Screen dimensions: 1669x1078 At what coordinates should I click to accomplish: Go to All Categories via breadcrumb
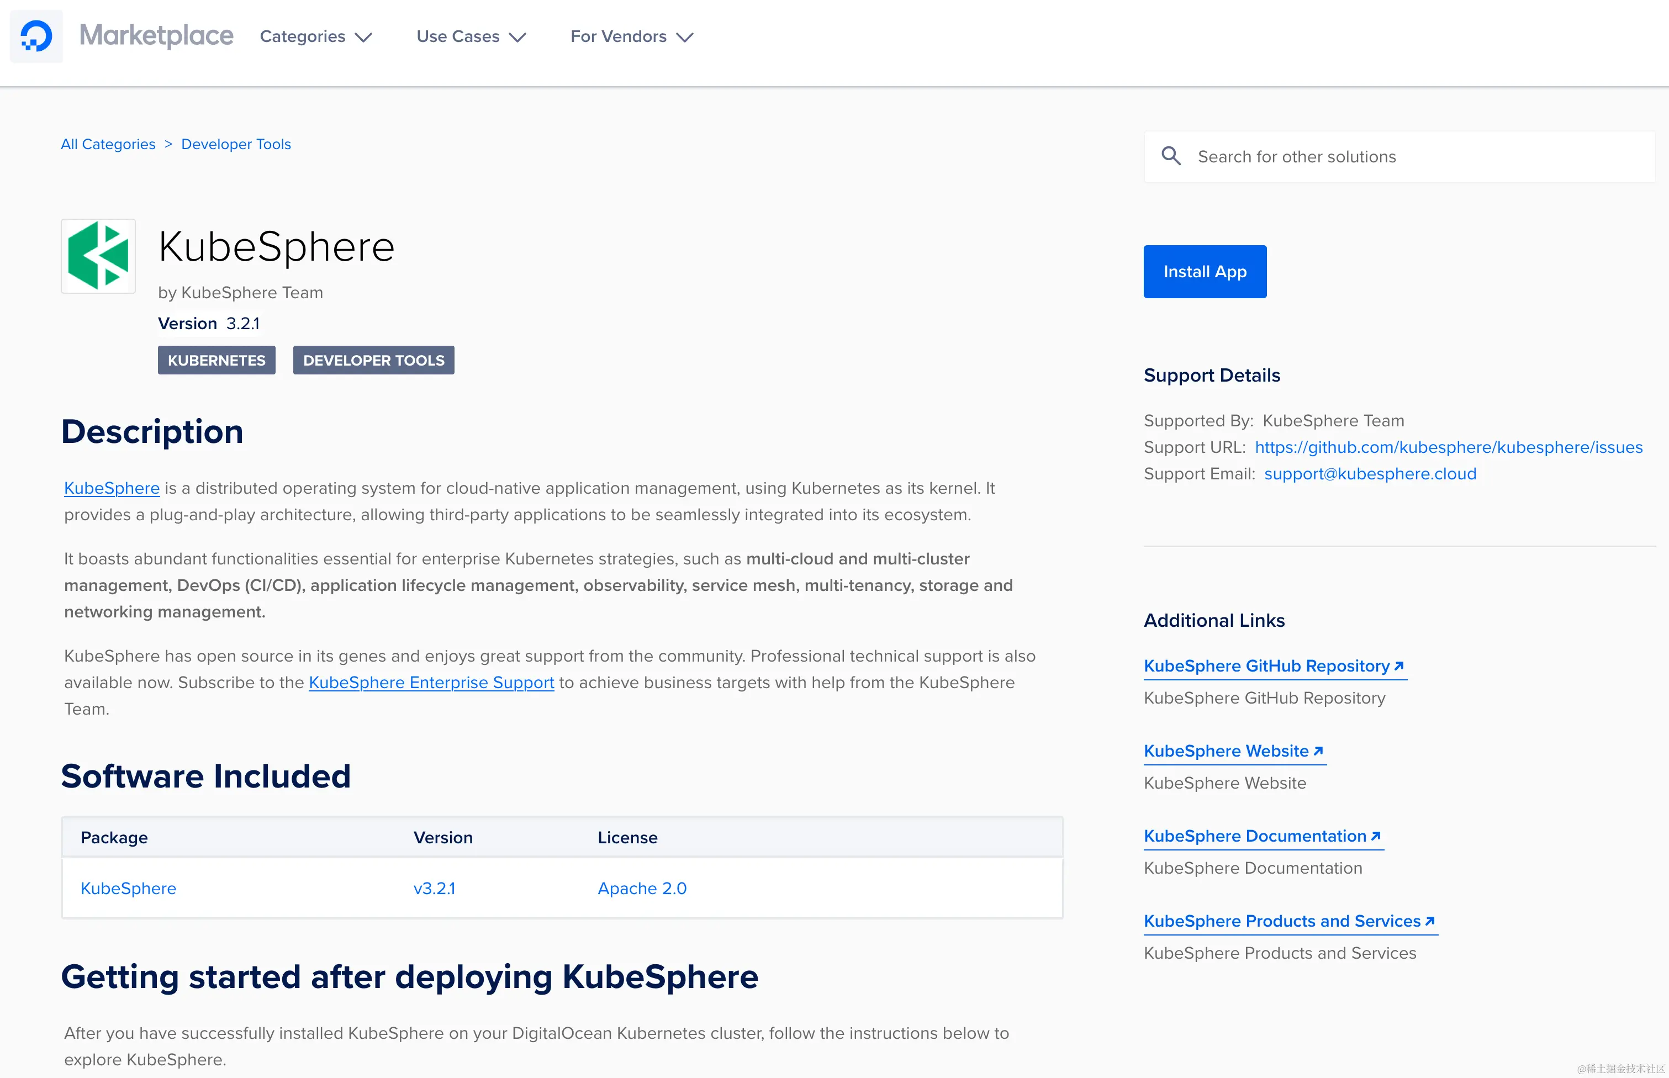(108, 144)
